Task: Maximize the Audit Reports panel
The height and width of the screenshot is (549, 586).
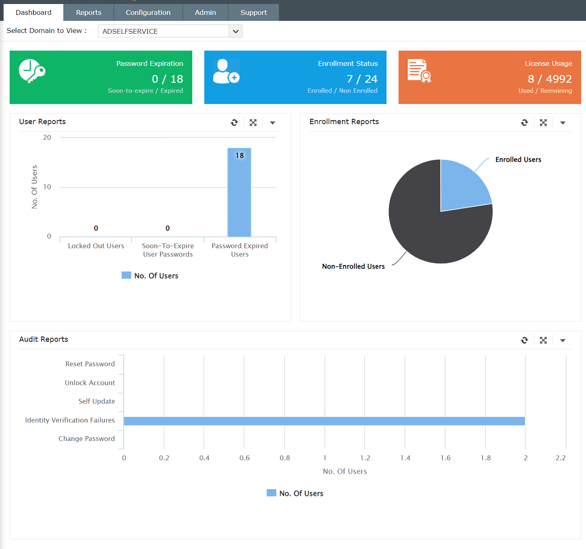Action: (543, 340)
